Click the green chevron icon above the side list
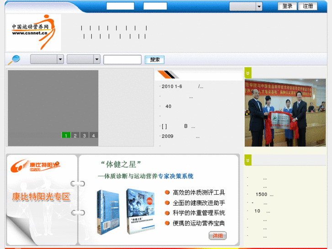The height and width of the screenshot is (249, 332). (248, 160)
